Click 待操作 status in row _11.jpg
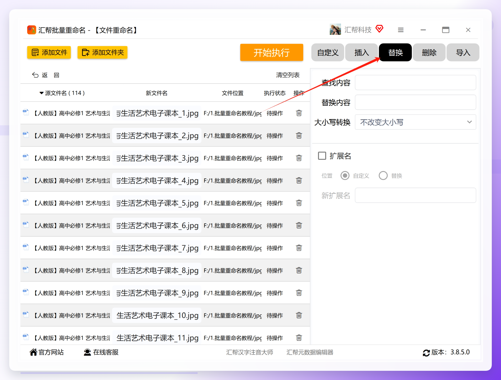This screenshot has height=380, width=501. [x=275, y=338]
